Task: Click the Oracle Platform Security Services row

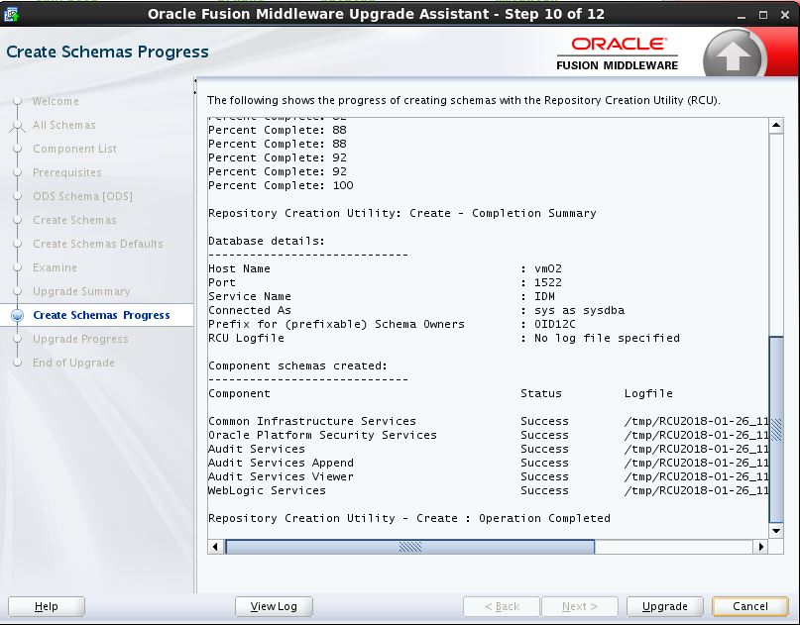Action: (489, 435)
